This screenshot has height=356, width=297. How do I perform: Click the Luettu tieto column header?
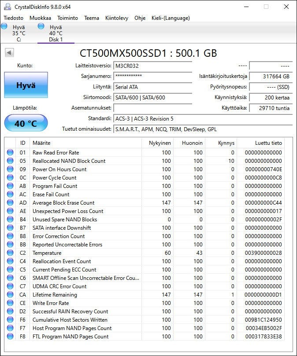(268, 143)
